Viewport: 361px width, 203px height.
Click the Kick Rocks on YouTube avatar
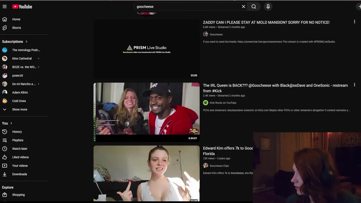[x=206, y=103]
